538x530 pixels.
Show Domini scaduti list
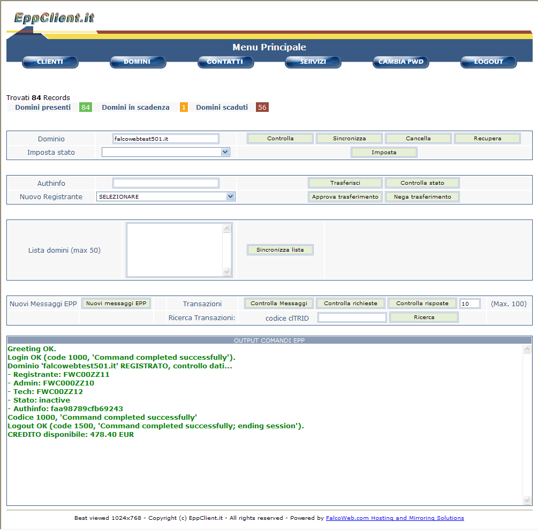pos(222,108)
